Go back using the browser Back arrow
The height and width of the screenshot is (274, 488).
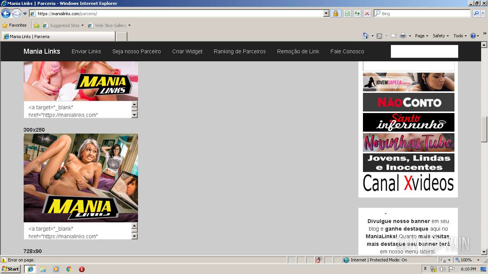pyautogui.click(x=6, y=14)
